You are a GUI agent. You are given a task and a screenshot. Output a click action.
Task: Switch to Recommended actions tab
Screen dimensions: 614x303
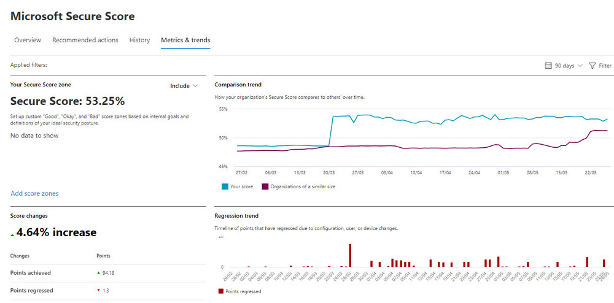point(85,40)
